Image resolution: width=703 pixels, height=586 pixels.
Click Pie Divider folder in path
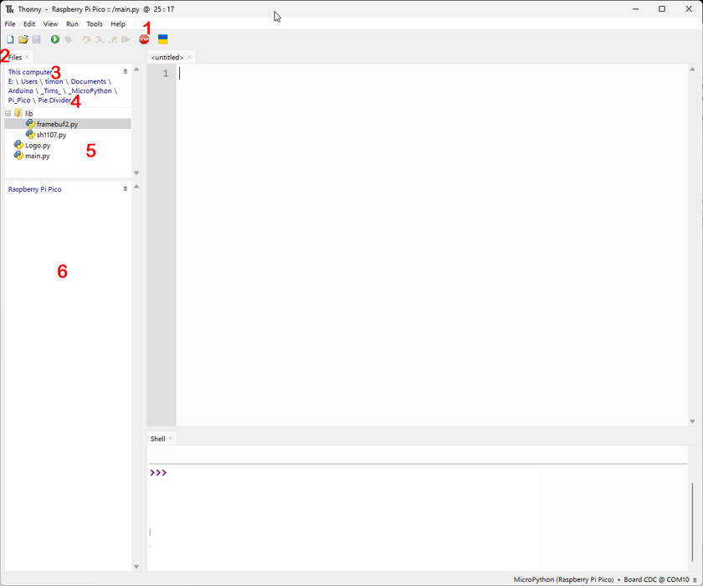pyautogui.click(x=54, y=100)
